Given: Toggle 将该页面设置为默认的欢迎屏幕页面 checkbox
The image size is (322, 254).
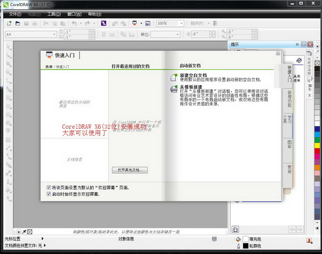Looking at the screenshot, I should tap(49, 187).
